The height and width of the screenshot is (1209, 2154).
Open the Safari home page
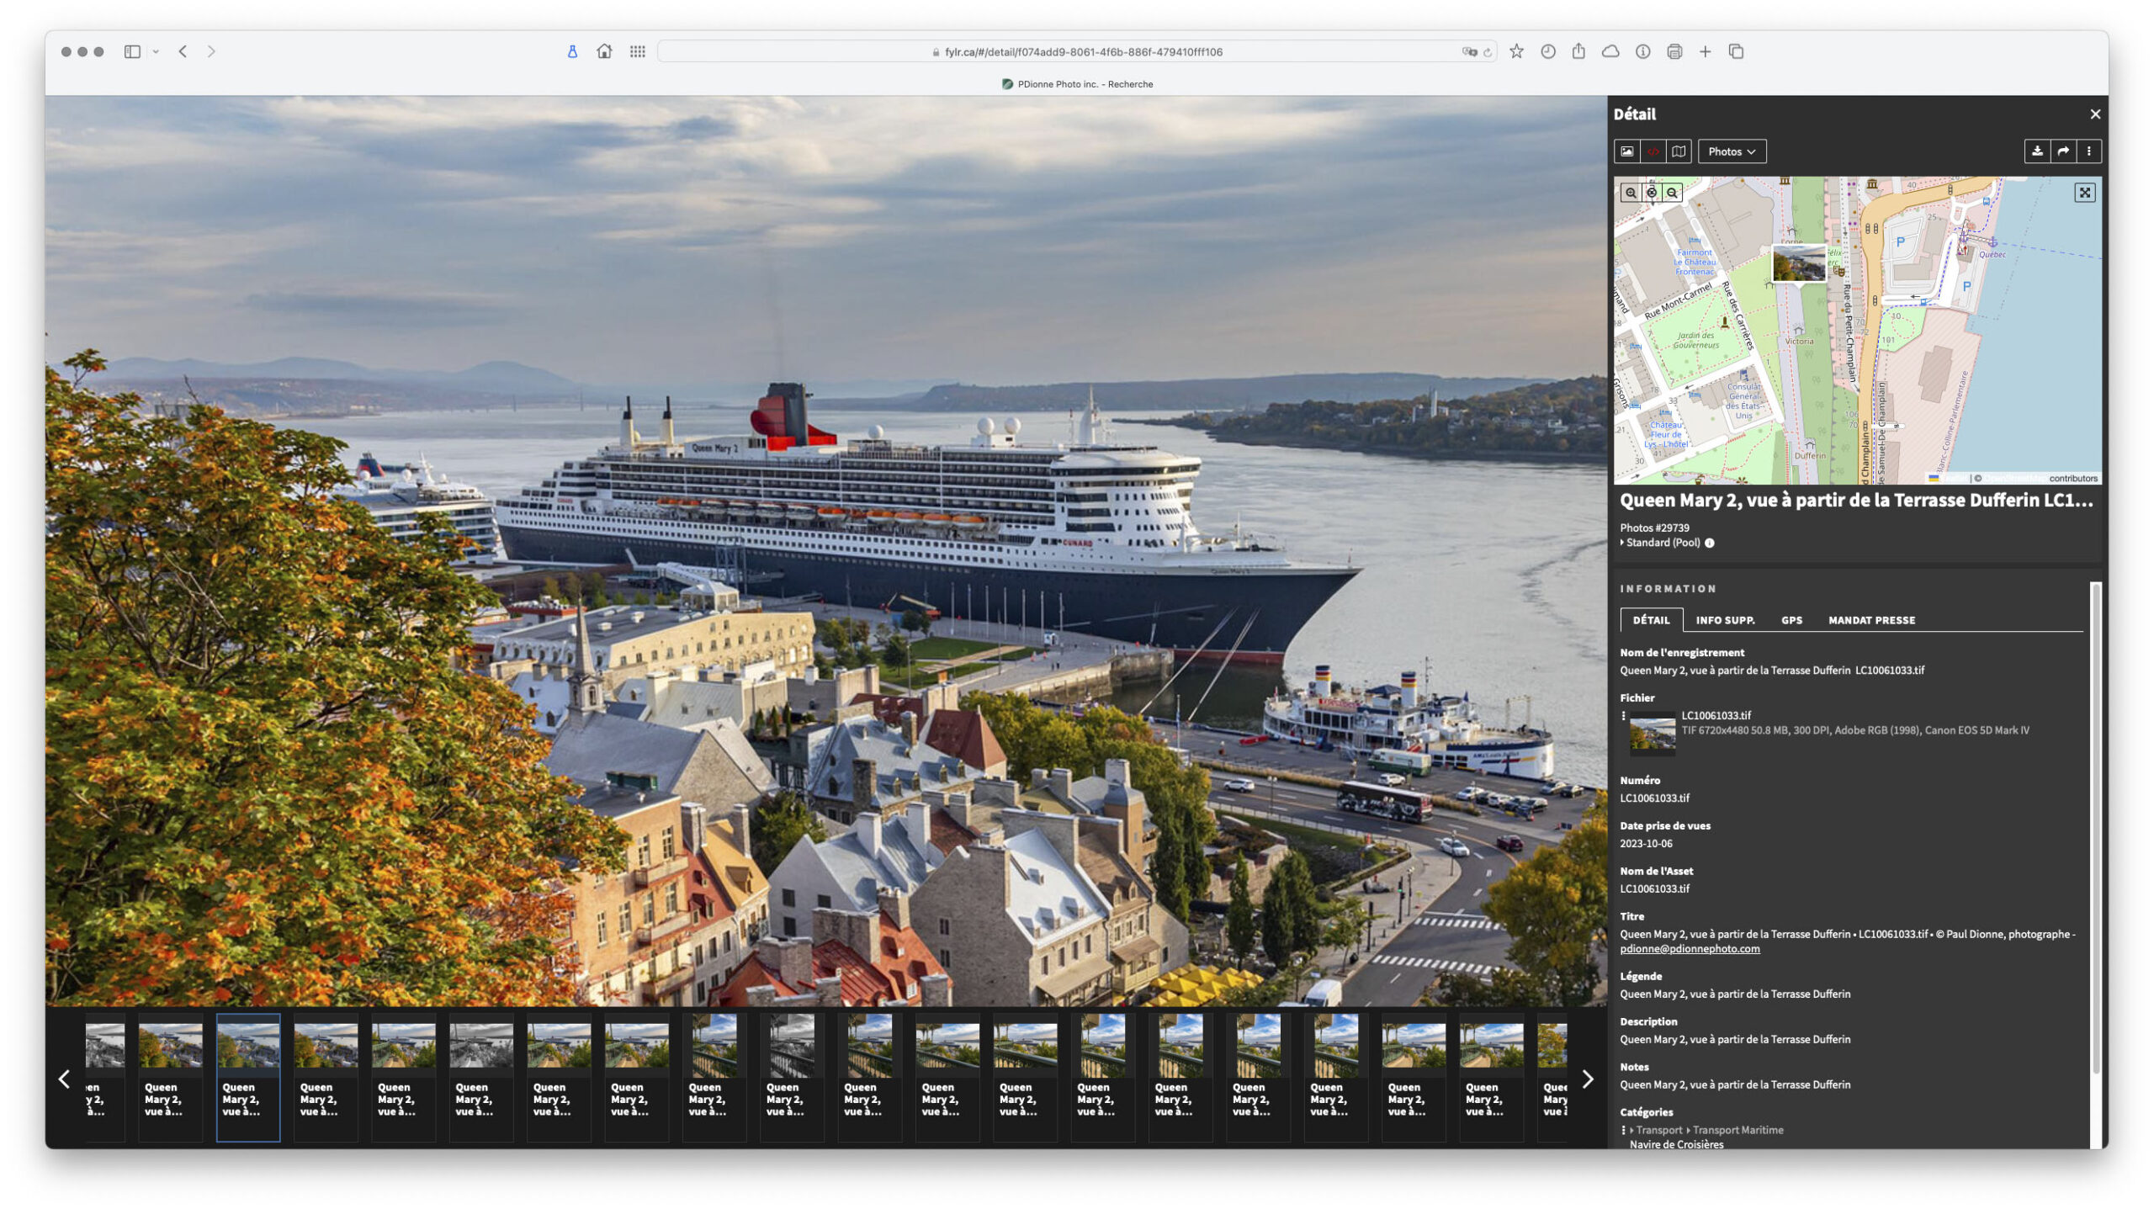[x=604, y=52]
